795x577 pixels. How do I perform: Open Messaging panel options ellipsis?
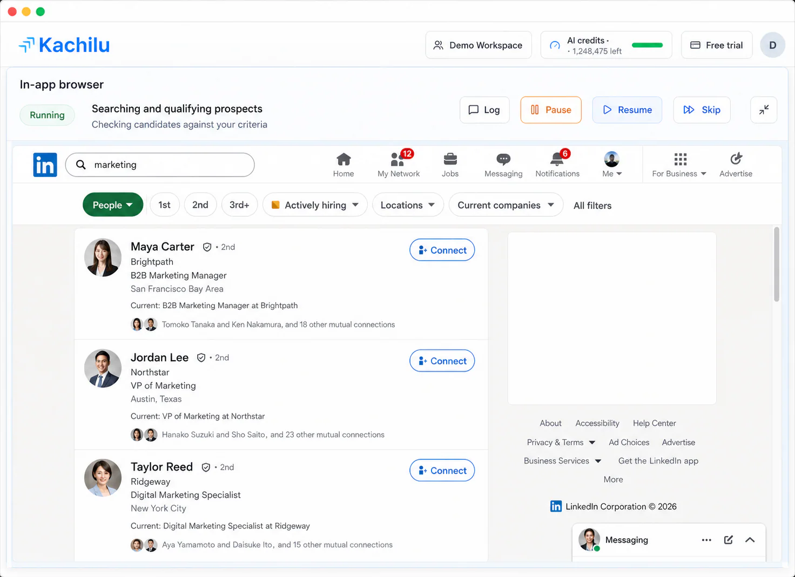click(x=706, y=540)
